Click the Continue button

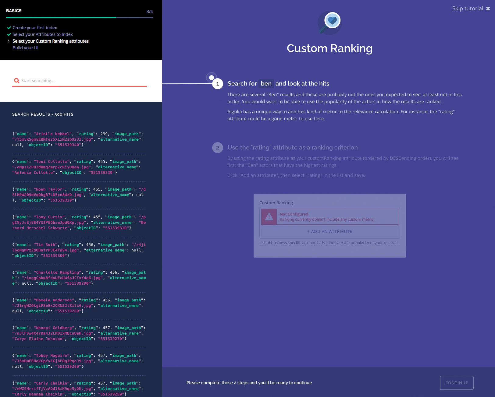457,383
